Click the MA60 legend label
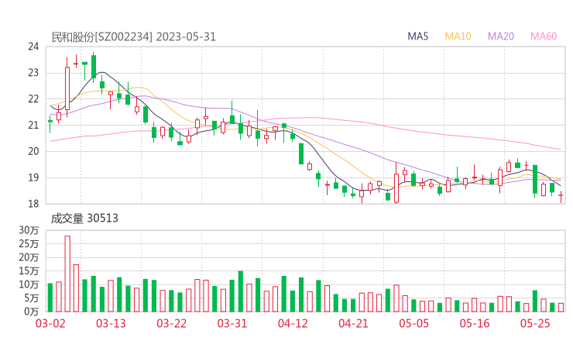The height and width of the screenshot is (341, 573). (x=544, y=36)
